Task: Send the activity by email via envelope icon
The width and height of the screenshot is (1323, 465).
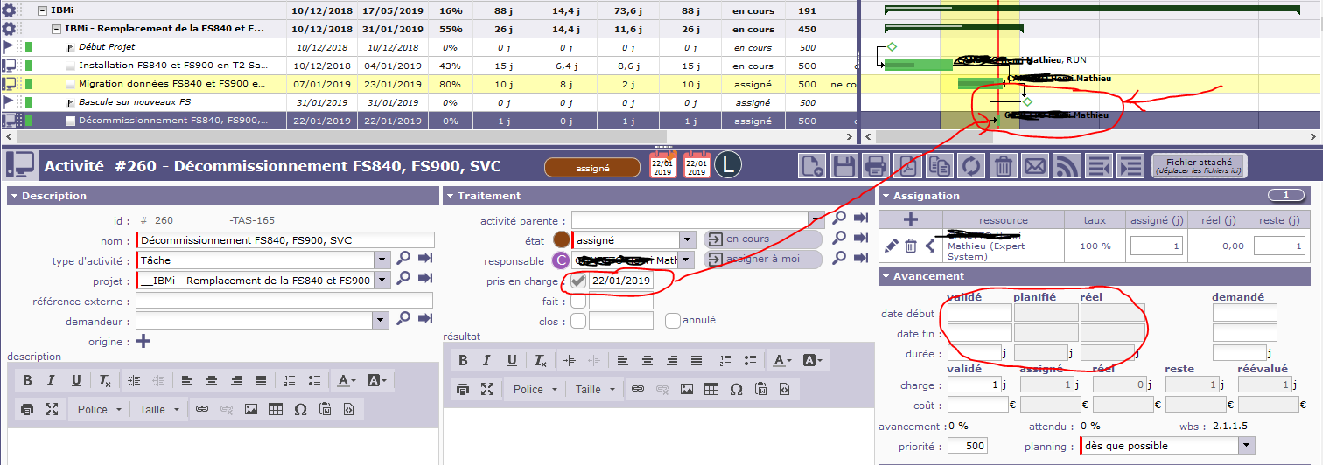Action: pyautogui.click(x=1035, y=165)
